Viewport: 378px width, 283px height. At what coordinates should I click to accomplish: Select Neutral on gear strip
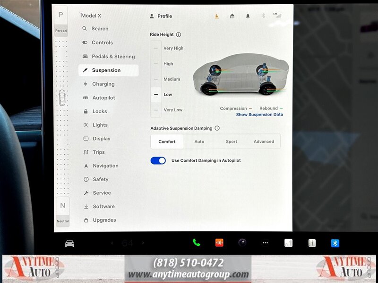63,211
